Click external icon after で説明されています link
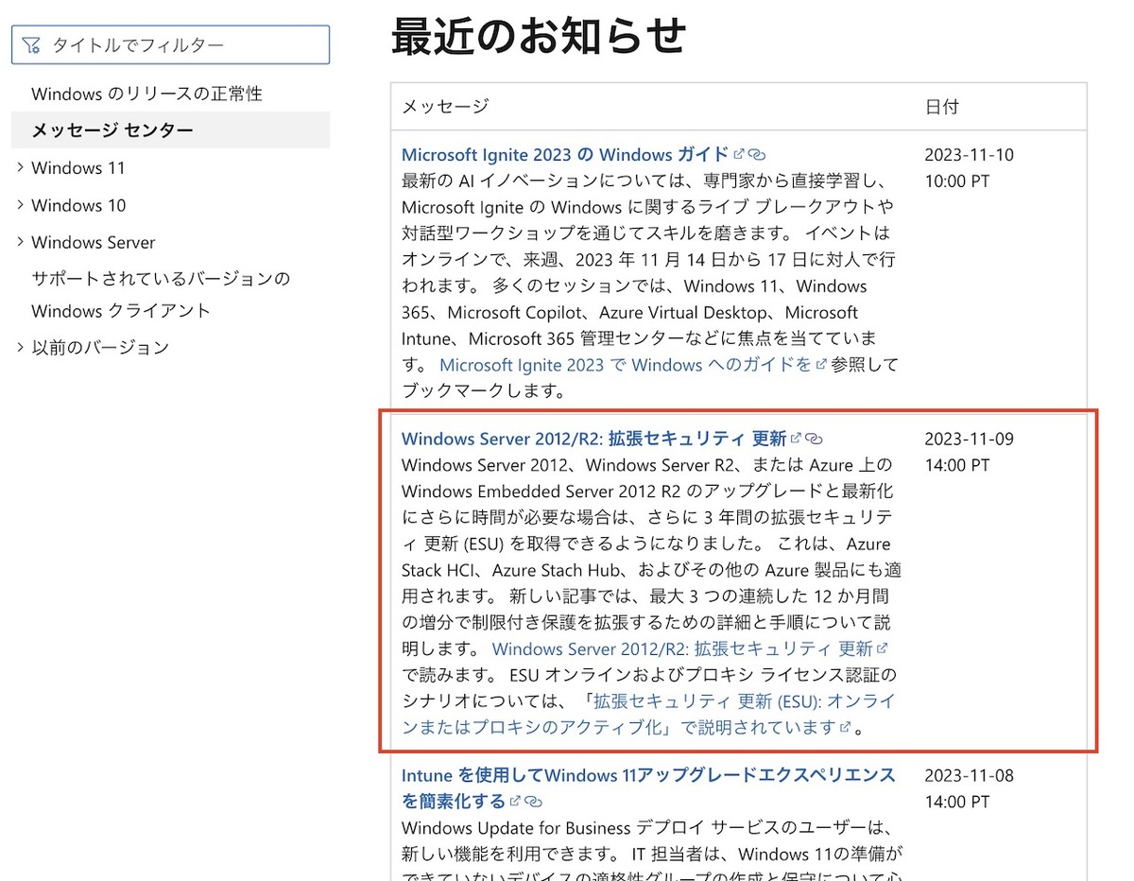 846,728
